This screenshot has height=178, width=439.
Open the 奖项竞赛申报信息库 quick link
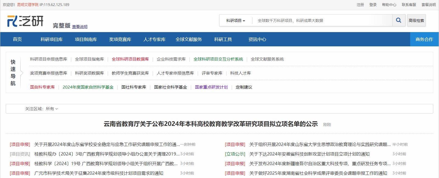(49, 73)
